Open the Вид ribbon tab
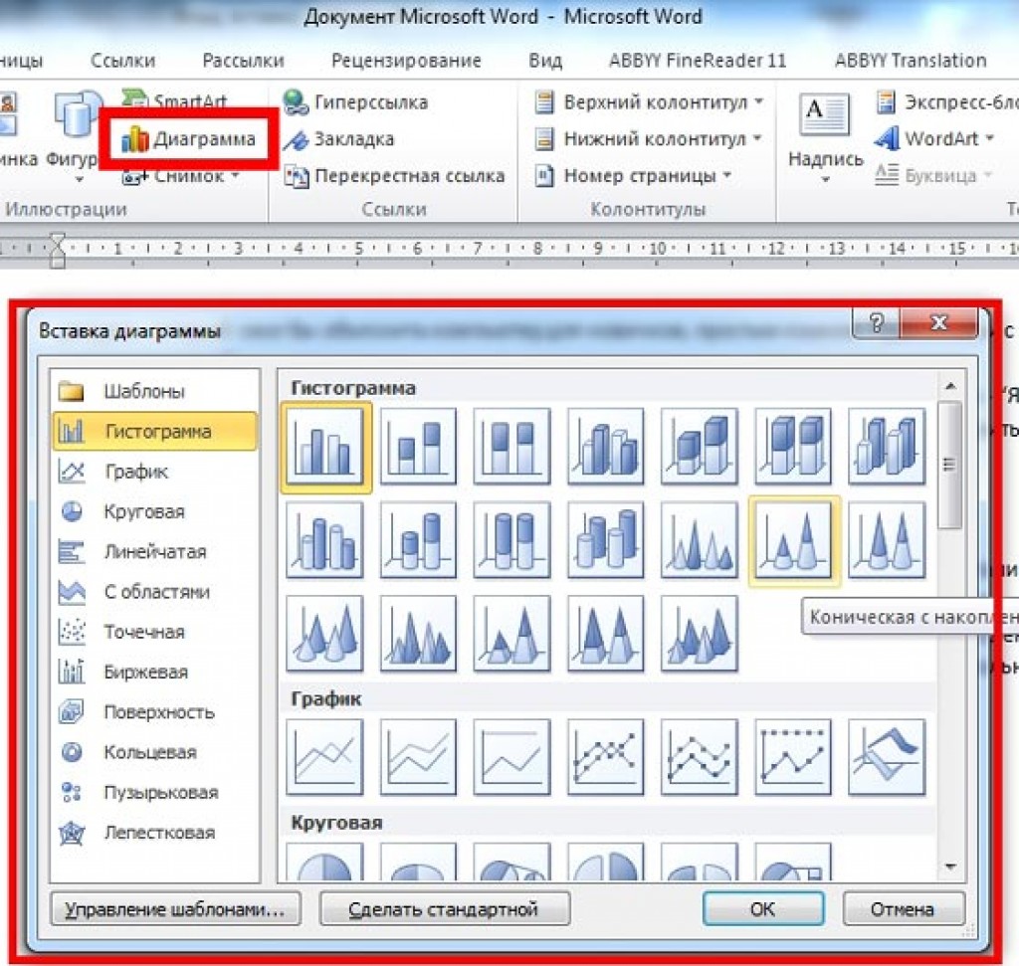1019x966 pixels. pos(544,61)
